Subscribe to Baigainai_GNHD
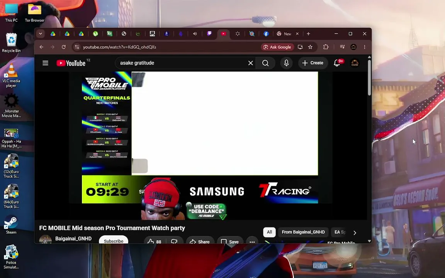Screen dimensions: 445x278 (x=114, y=240)
